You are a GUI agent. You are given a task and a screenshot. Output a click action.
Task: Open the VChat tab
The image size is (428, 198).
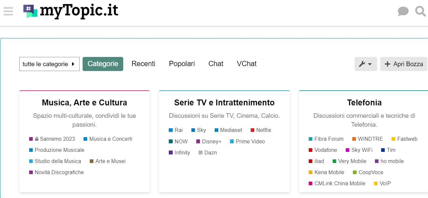coord(246,64)
